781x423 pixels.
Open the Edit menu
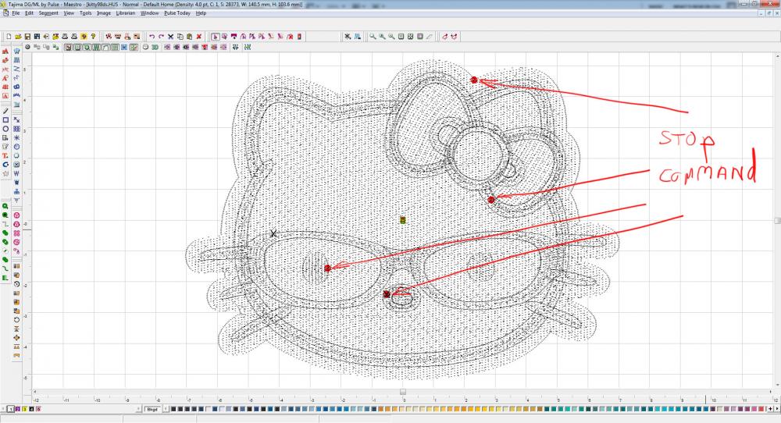click(x=30, y=13)
